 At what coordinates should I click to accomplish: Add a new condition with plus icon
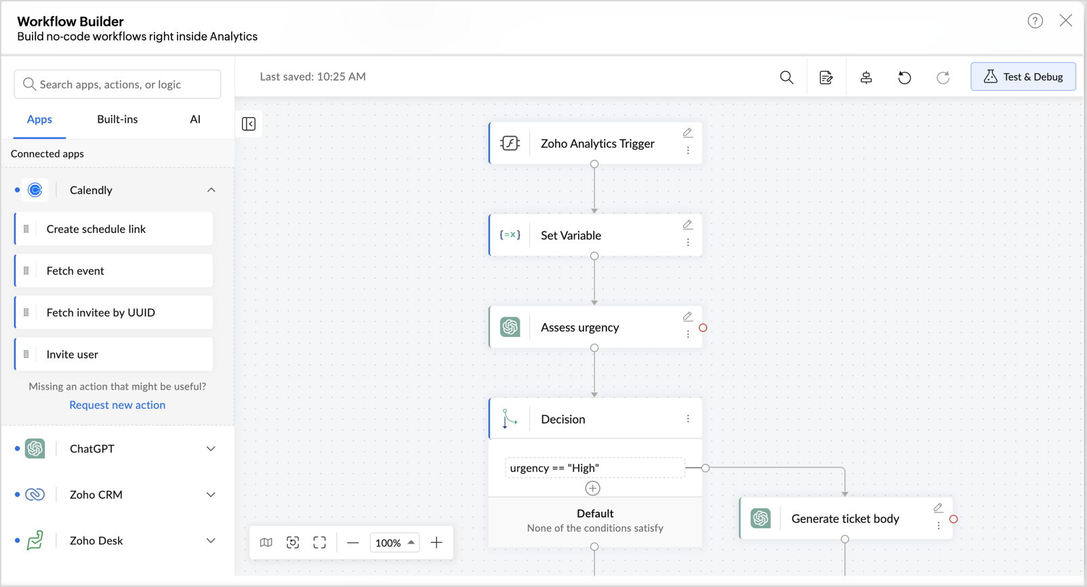[593, 488]
